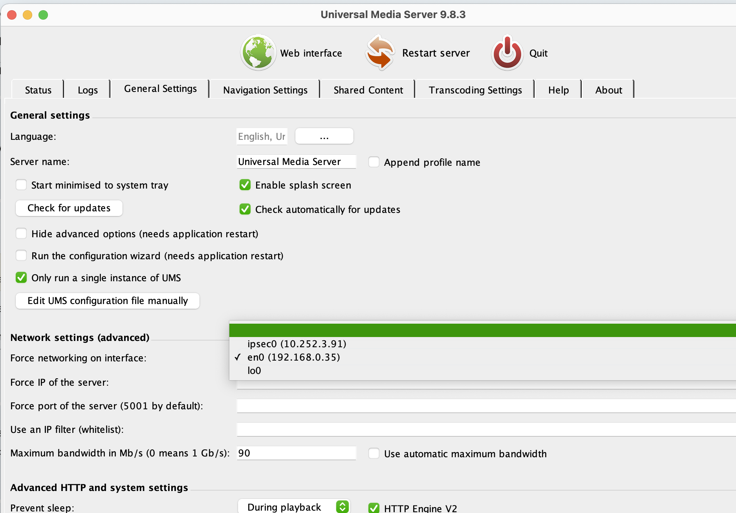
Task: Select the General Settings tab
Action: (x=160, y=89)
